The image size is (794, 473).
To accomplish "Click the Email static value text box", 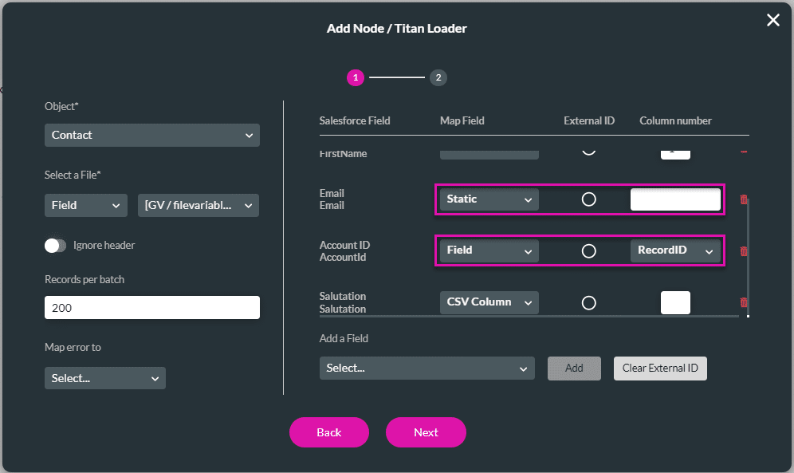I will (x=675, y=199).
